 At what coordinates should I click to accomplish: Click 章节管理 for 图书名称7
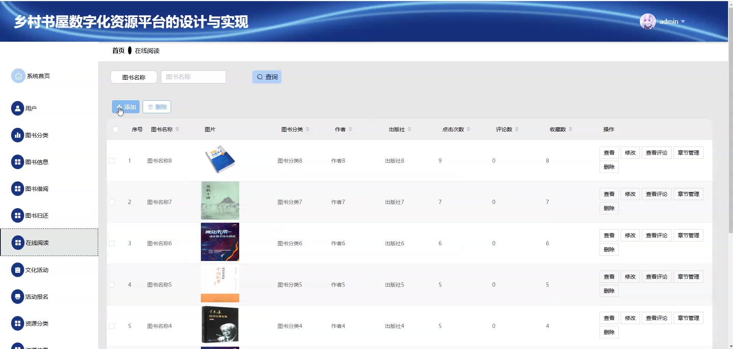point(688,194)
